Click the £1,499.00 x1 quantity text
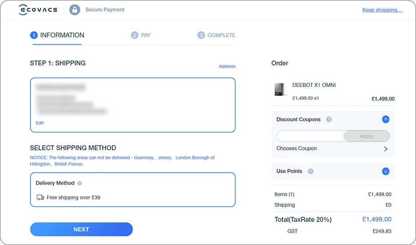Viewport: 416px width, 245px height. [x=305, y=98]
